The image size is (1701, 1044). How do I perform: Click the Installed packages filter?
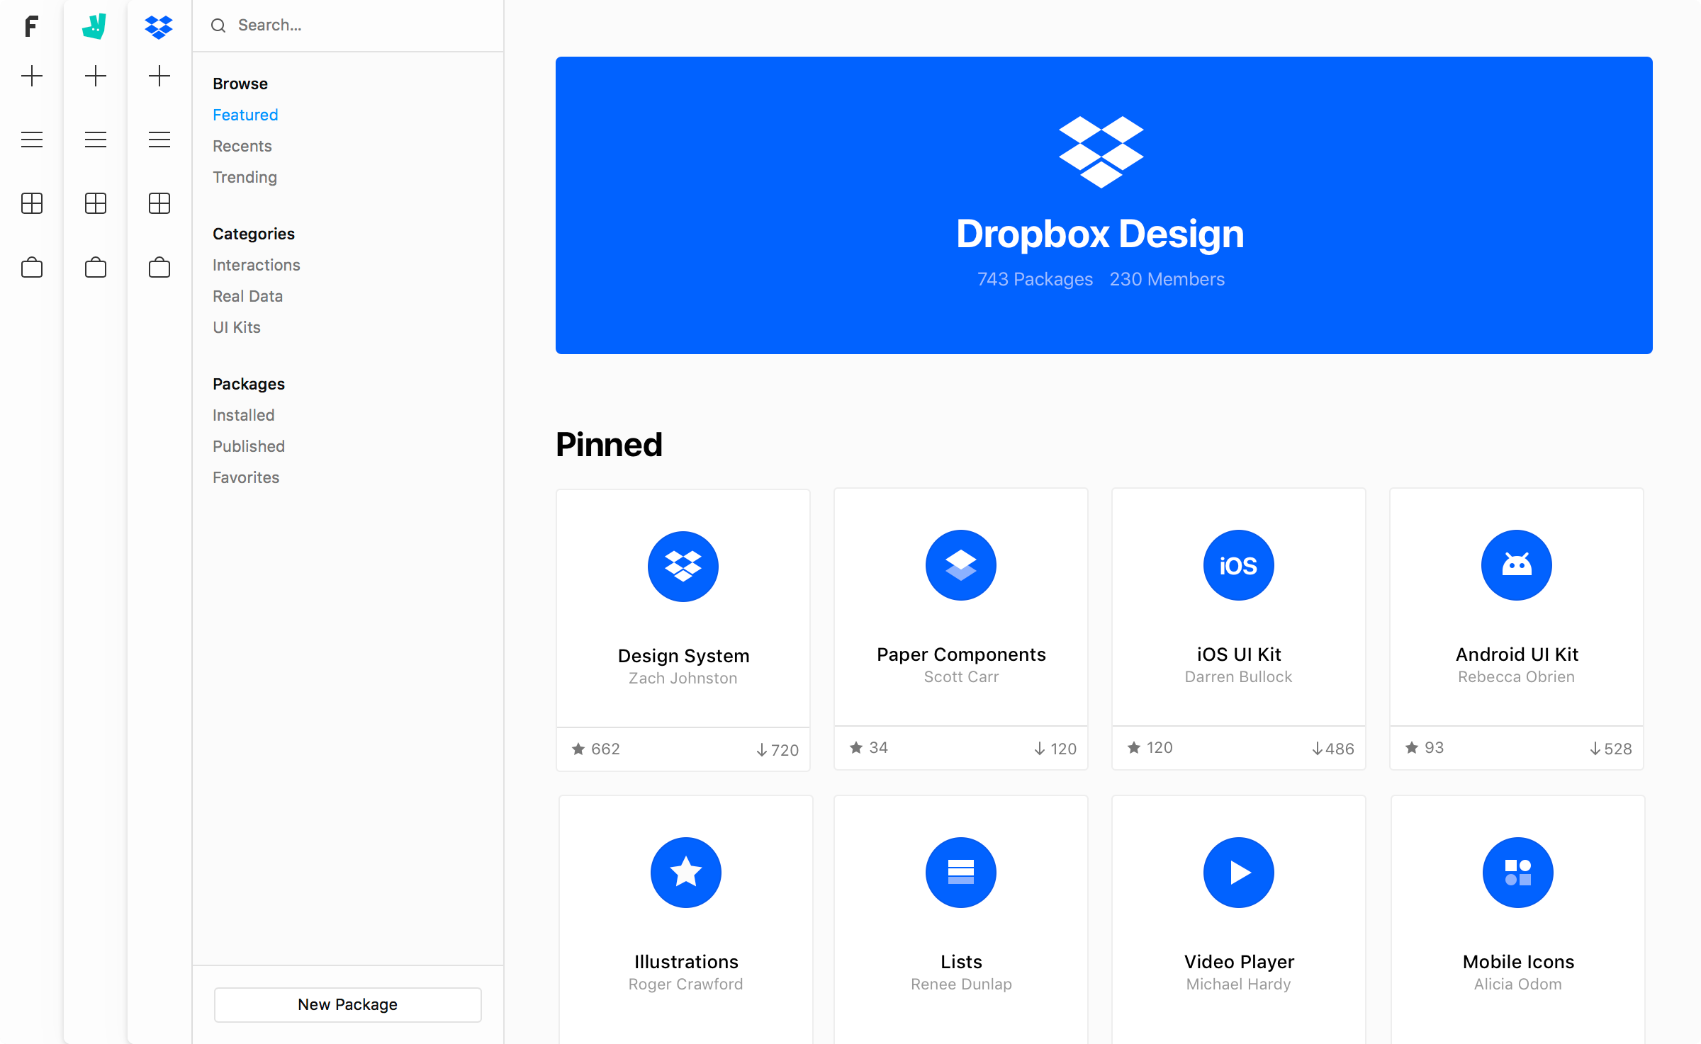click(x=242, y=414)
